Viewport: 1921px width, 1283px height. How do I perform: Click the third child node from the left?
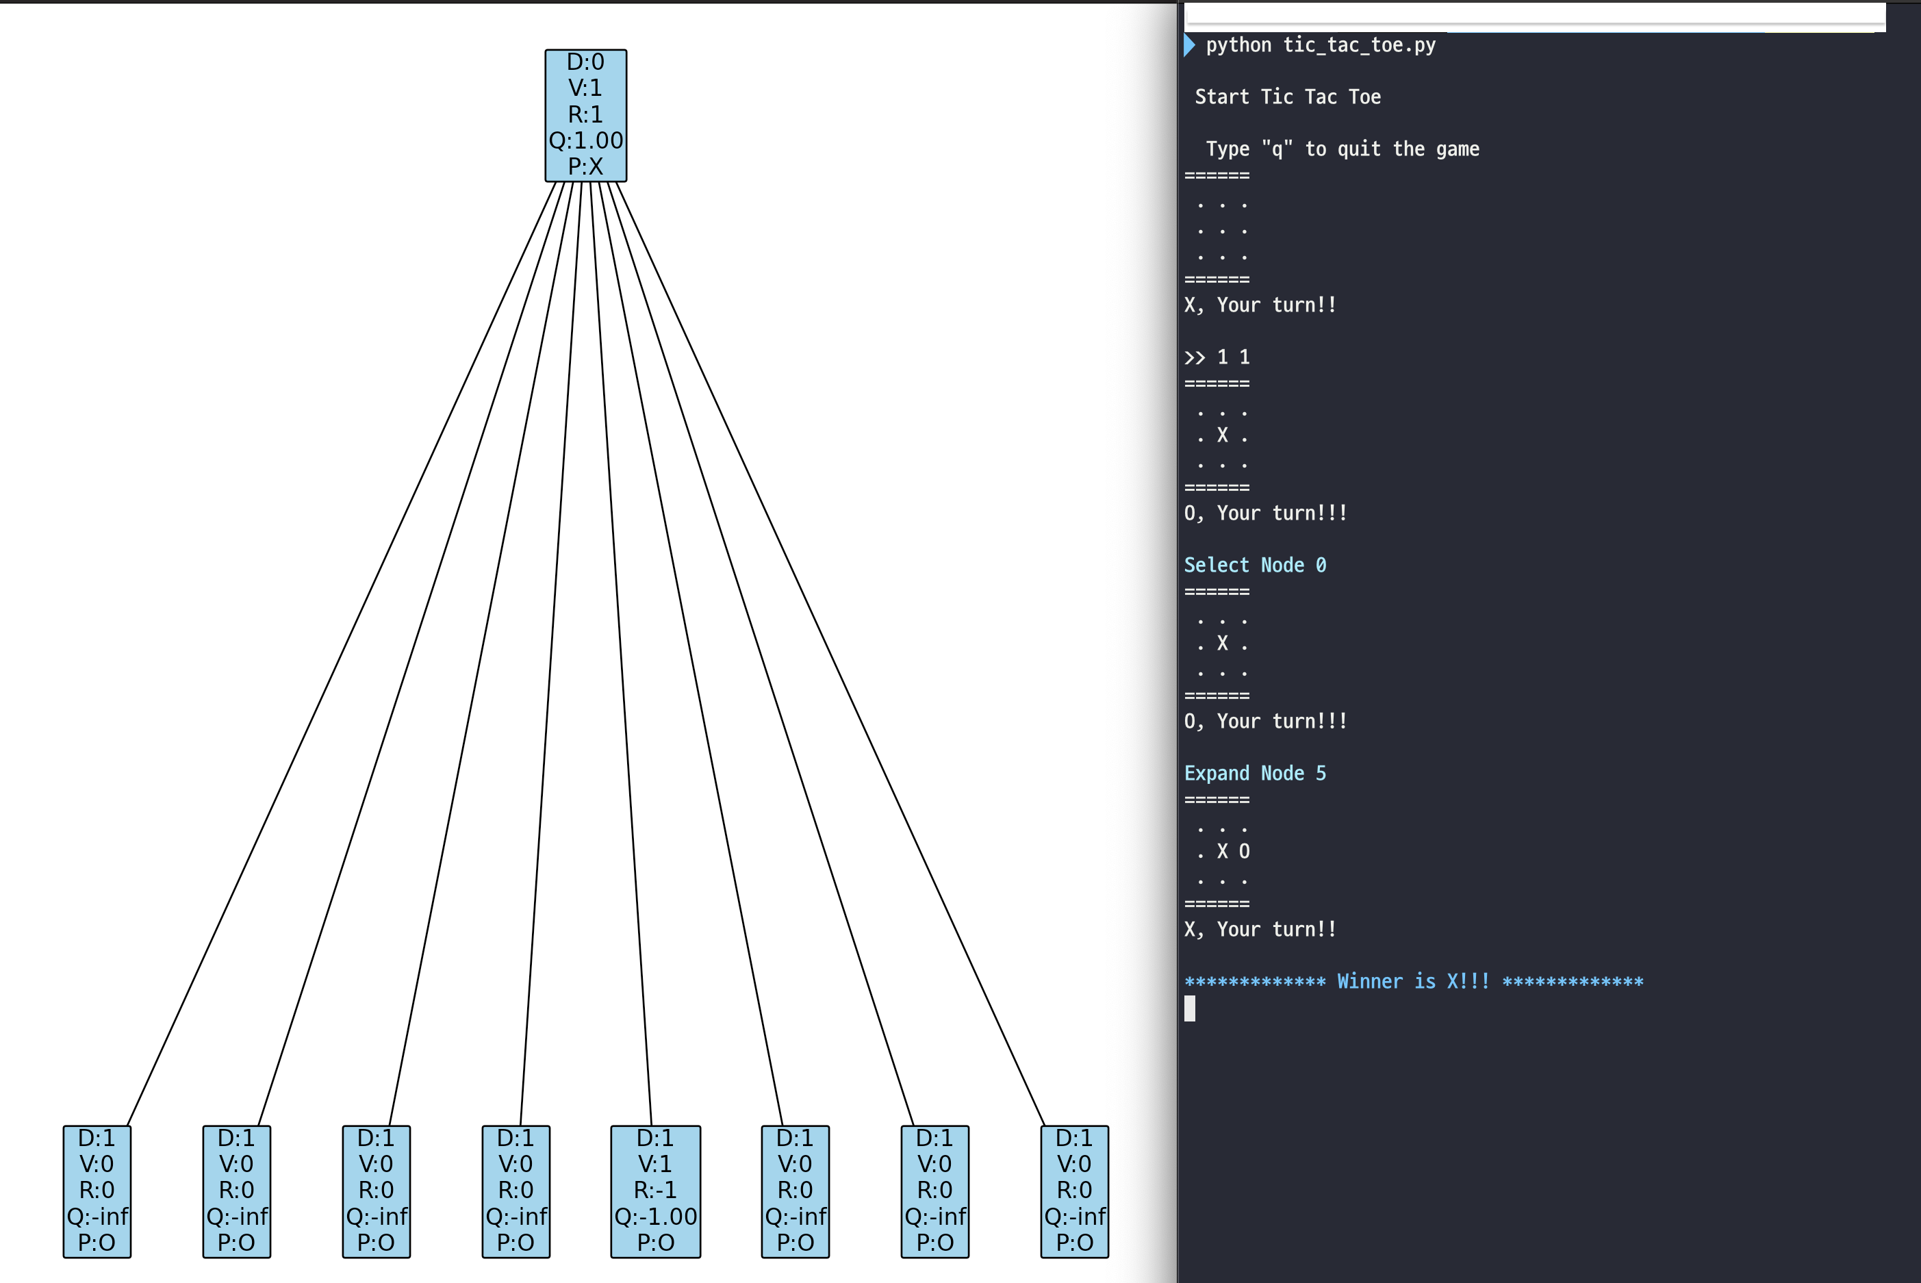[x=377, y=1191]
